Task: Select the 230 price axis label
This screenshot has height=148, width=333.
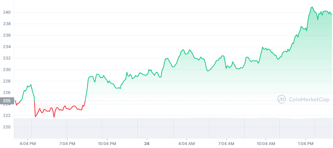Action: coord(7,70)
